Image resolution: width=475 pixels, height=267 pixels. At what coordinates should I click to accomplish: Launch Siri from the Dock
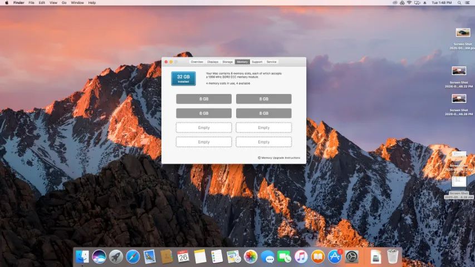click(x=99, y=256)
